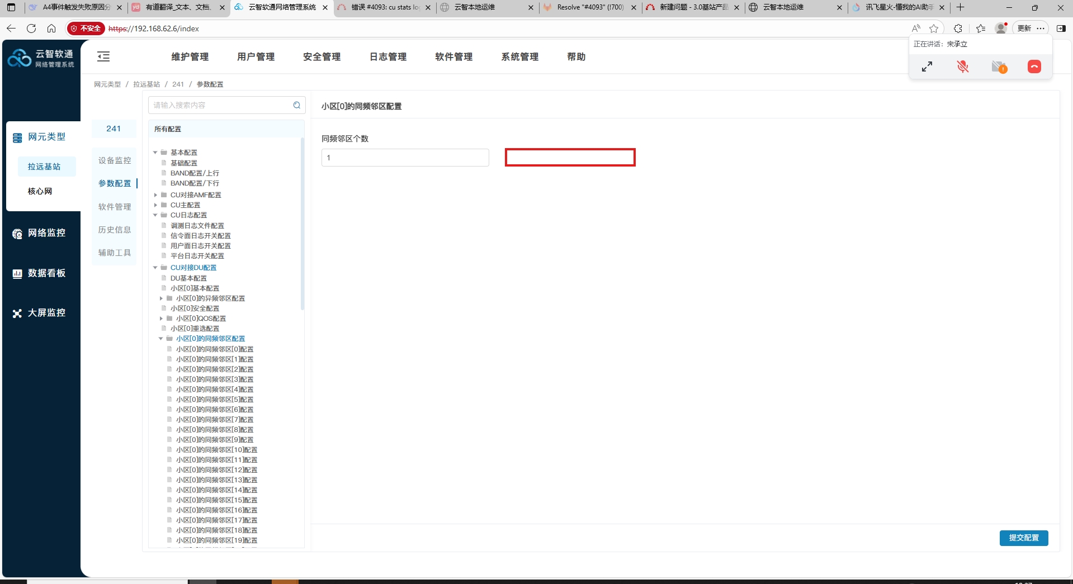Toggle the browser sidebar panel icon
Screen dimensions: 1073x584
click(1061, 29)
